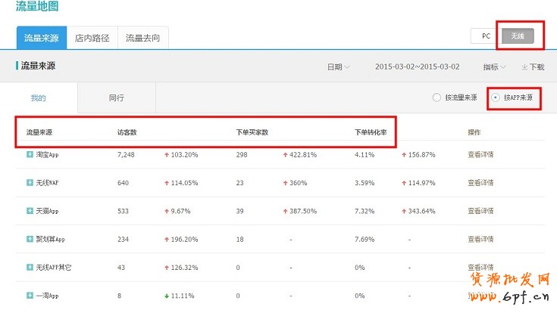This screenshot has width=557, height=313.
Task: Select the 按APP来源 radio button
Action: coord(496,98)
